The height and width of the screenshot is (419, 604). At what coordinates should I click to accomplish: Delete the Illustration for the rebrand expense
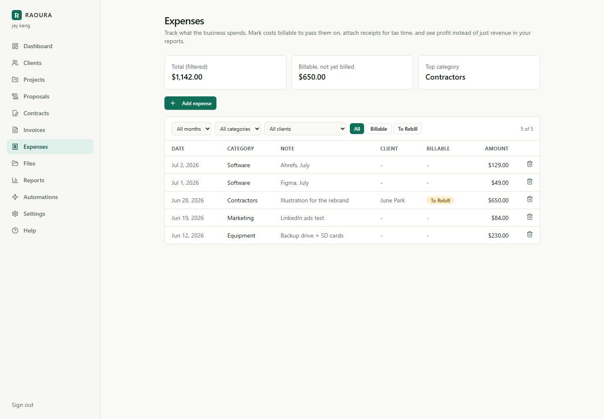point(530,199)
